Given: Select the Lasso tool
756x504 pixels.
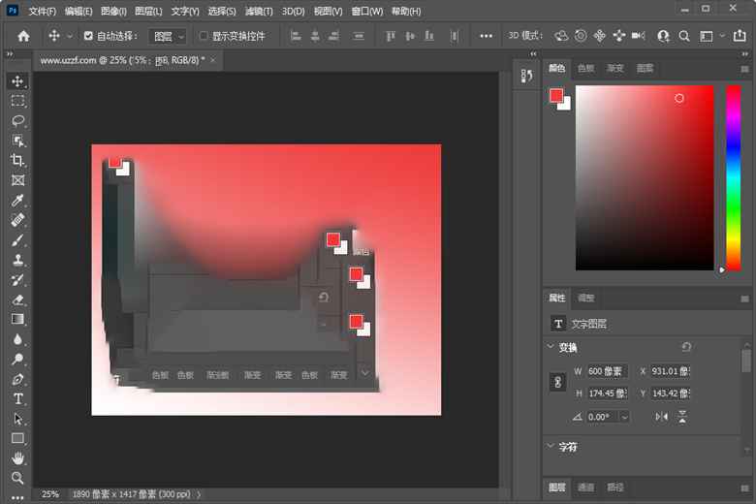Looking at the screenshot, I should (x=17, y=120).
